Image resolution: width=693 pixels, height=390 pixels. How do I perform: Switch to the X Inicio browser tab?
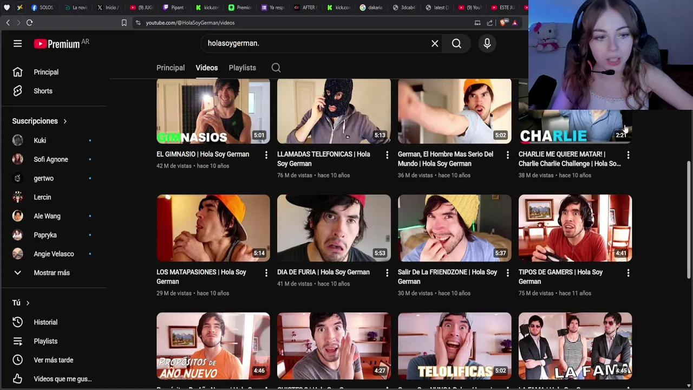tap(108, 8)
